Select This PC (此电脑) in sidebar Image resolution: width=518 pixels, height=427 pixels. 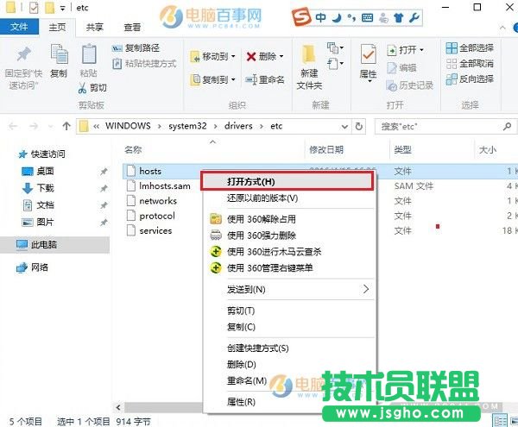54,244
